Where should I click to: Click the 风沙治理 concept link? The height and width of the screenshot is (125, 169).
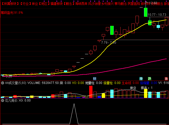click(94, 4)
